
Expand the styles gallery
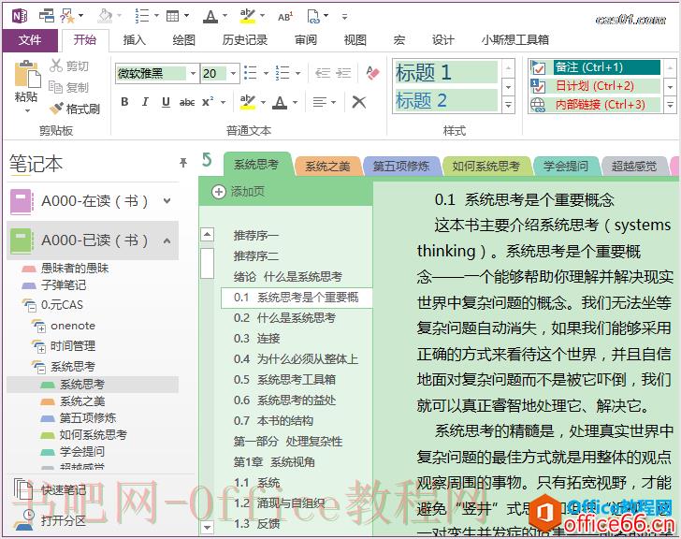508,105
